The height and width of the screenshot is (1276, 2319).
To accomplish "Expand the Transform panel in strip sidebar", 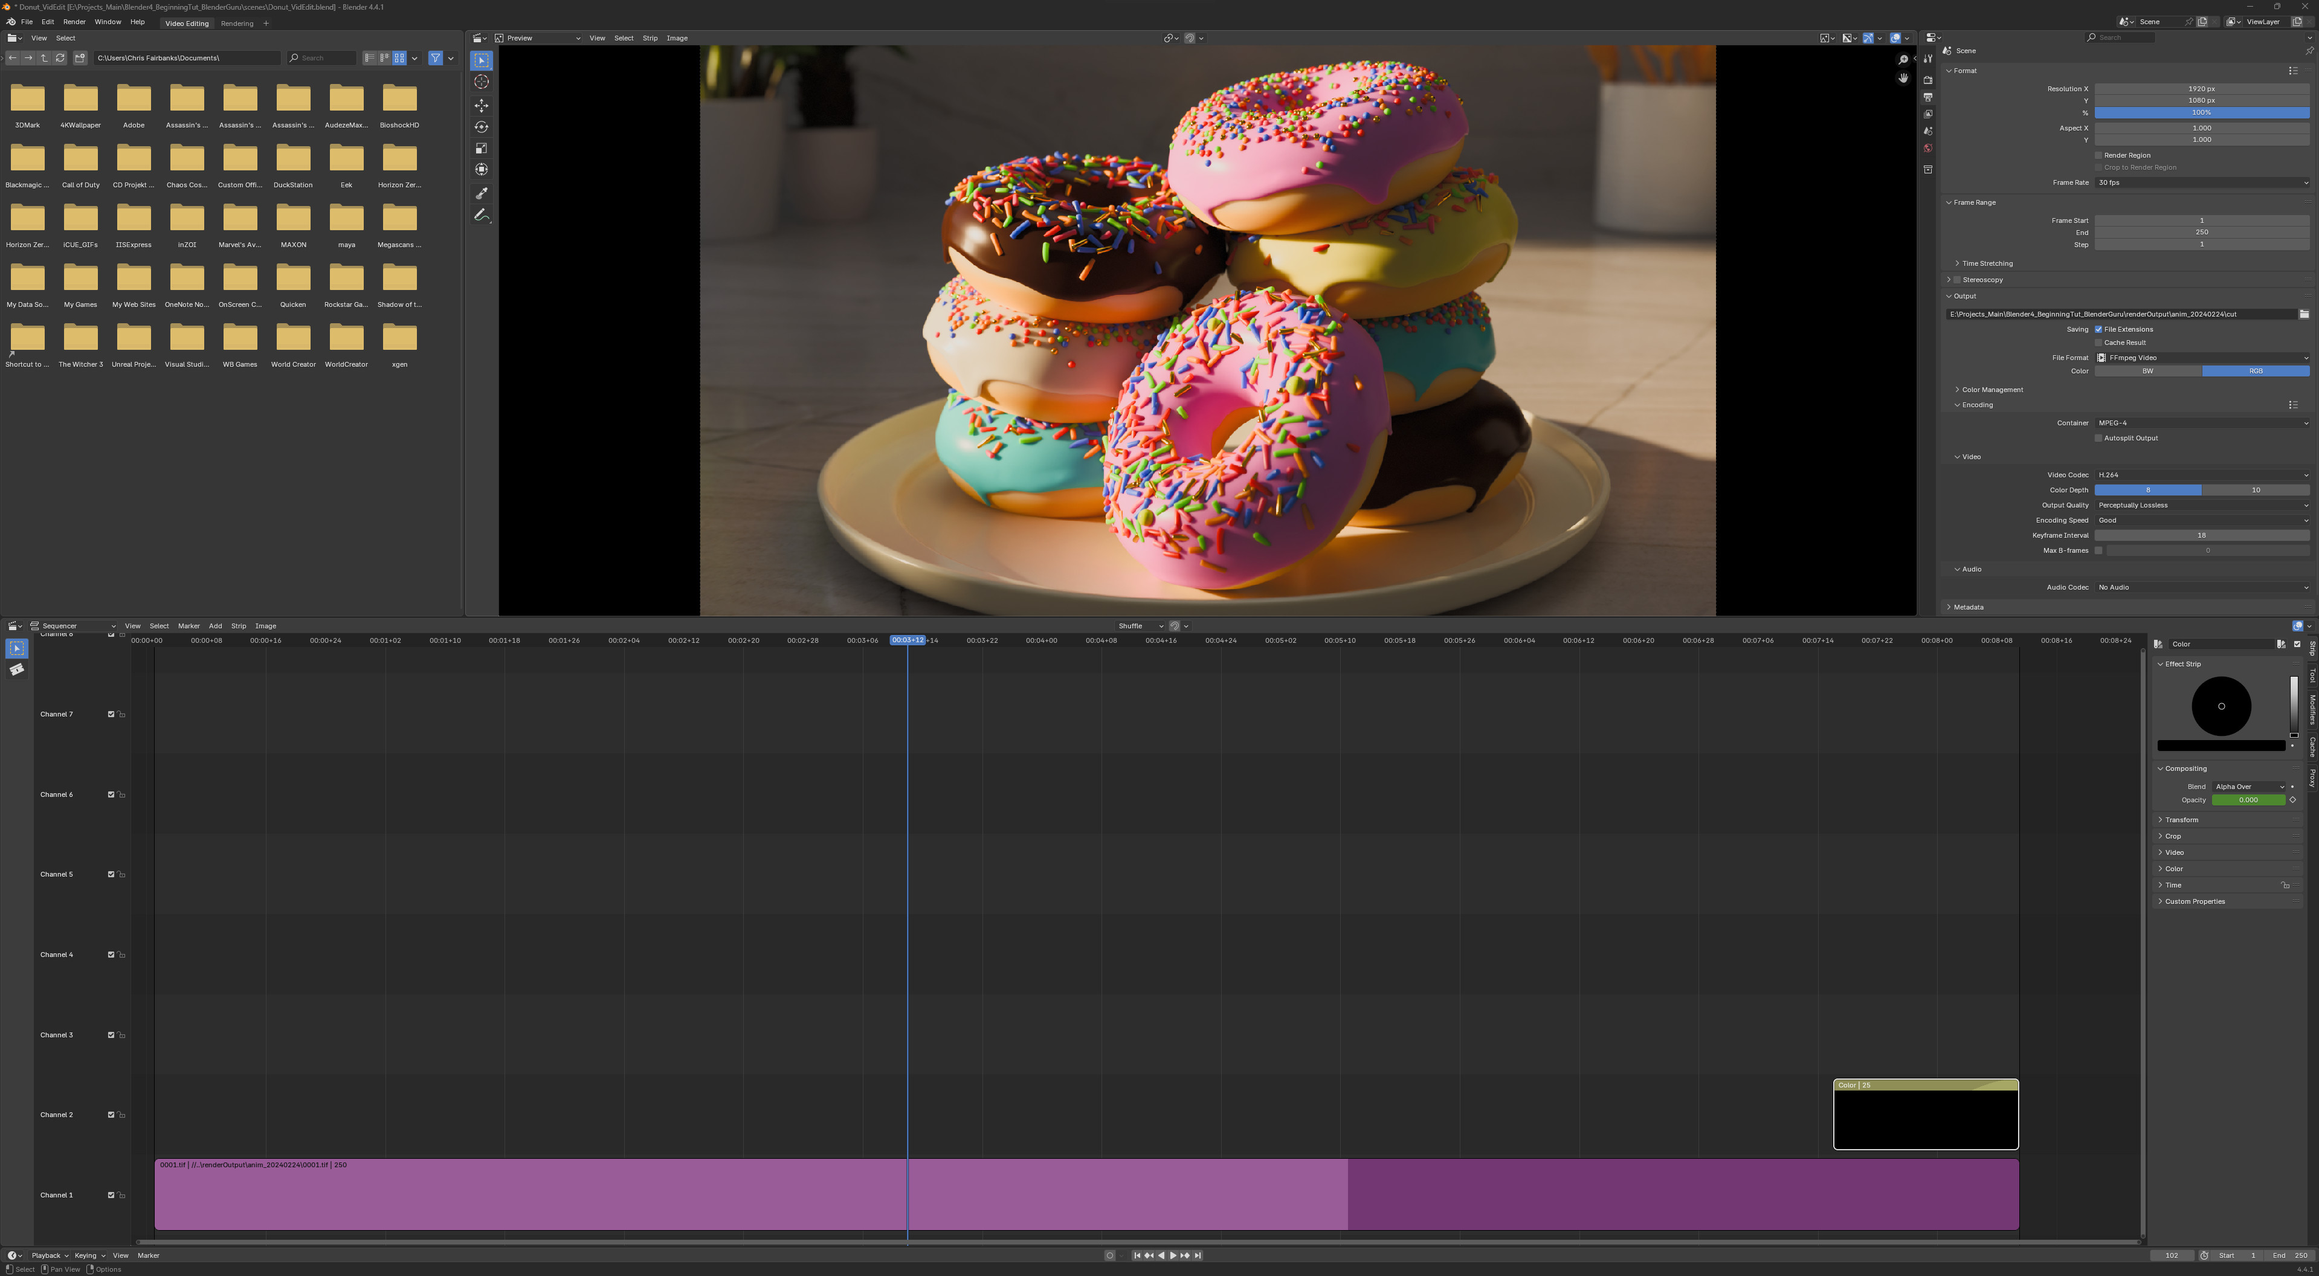I will [2181, 820].
